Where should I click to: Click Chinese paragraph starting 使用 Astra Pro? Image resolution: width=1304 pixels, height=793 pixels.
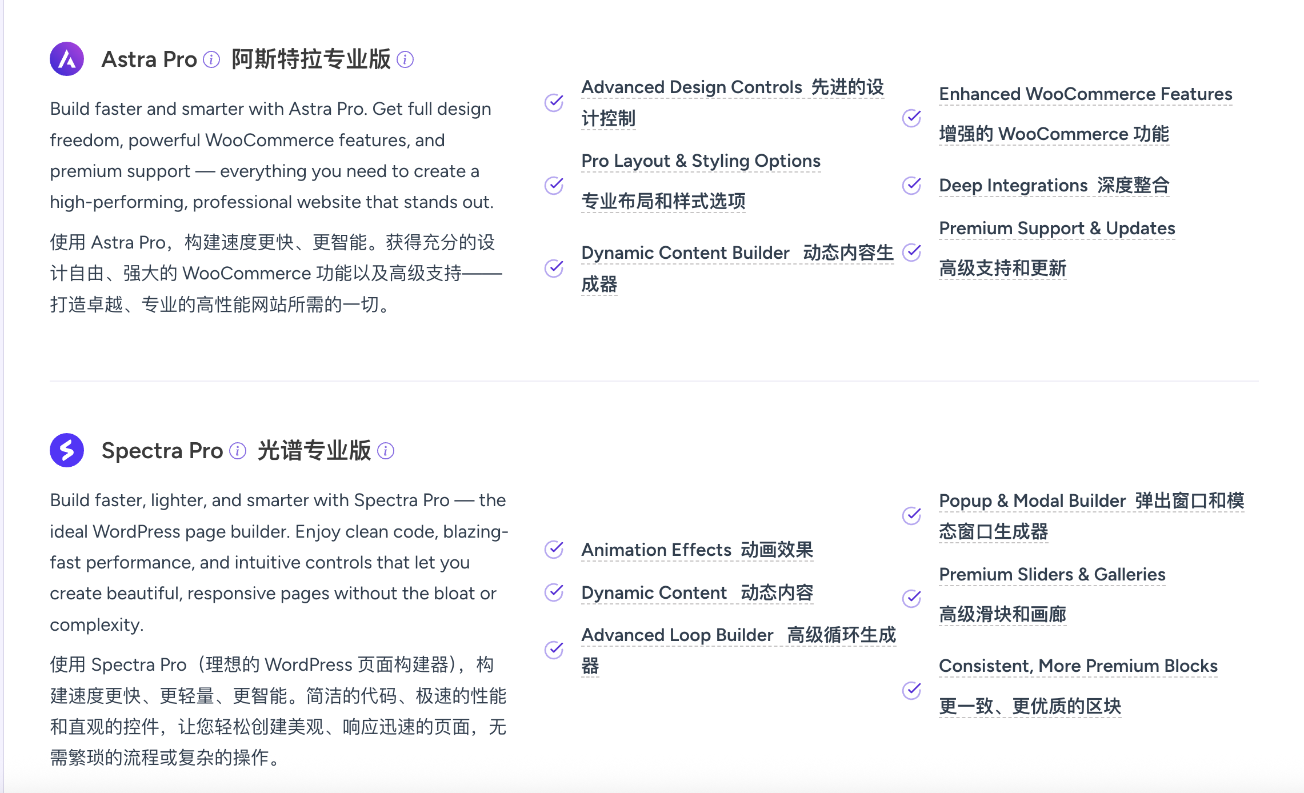tap(276, 274)
